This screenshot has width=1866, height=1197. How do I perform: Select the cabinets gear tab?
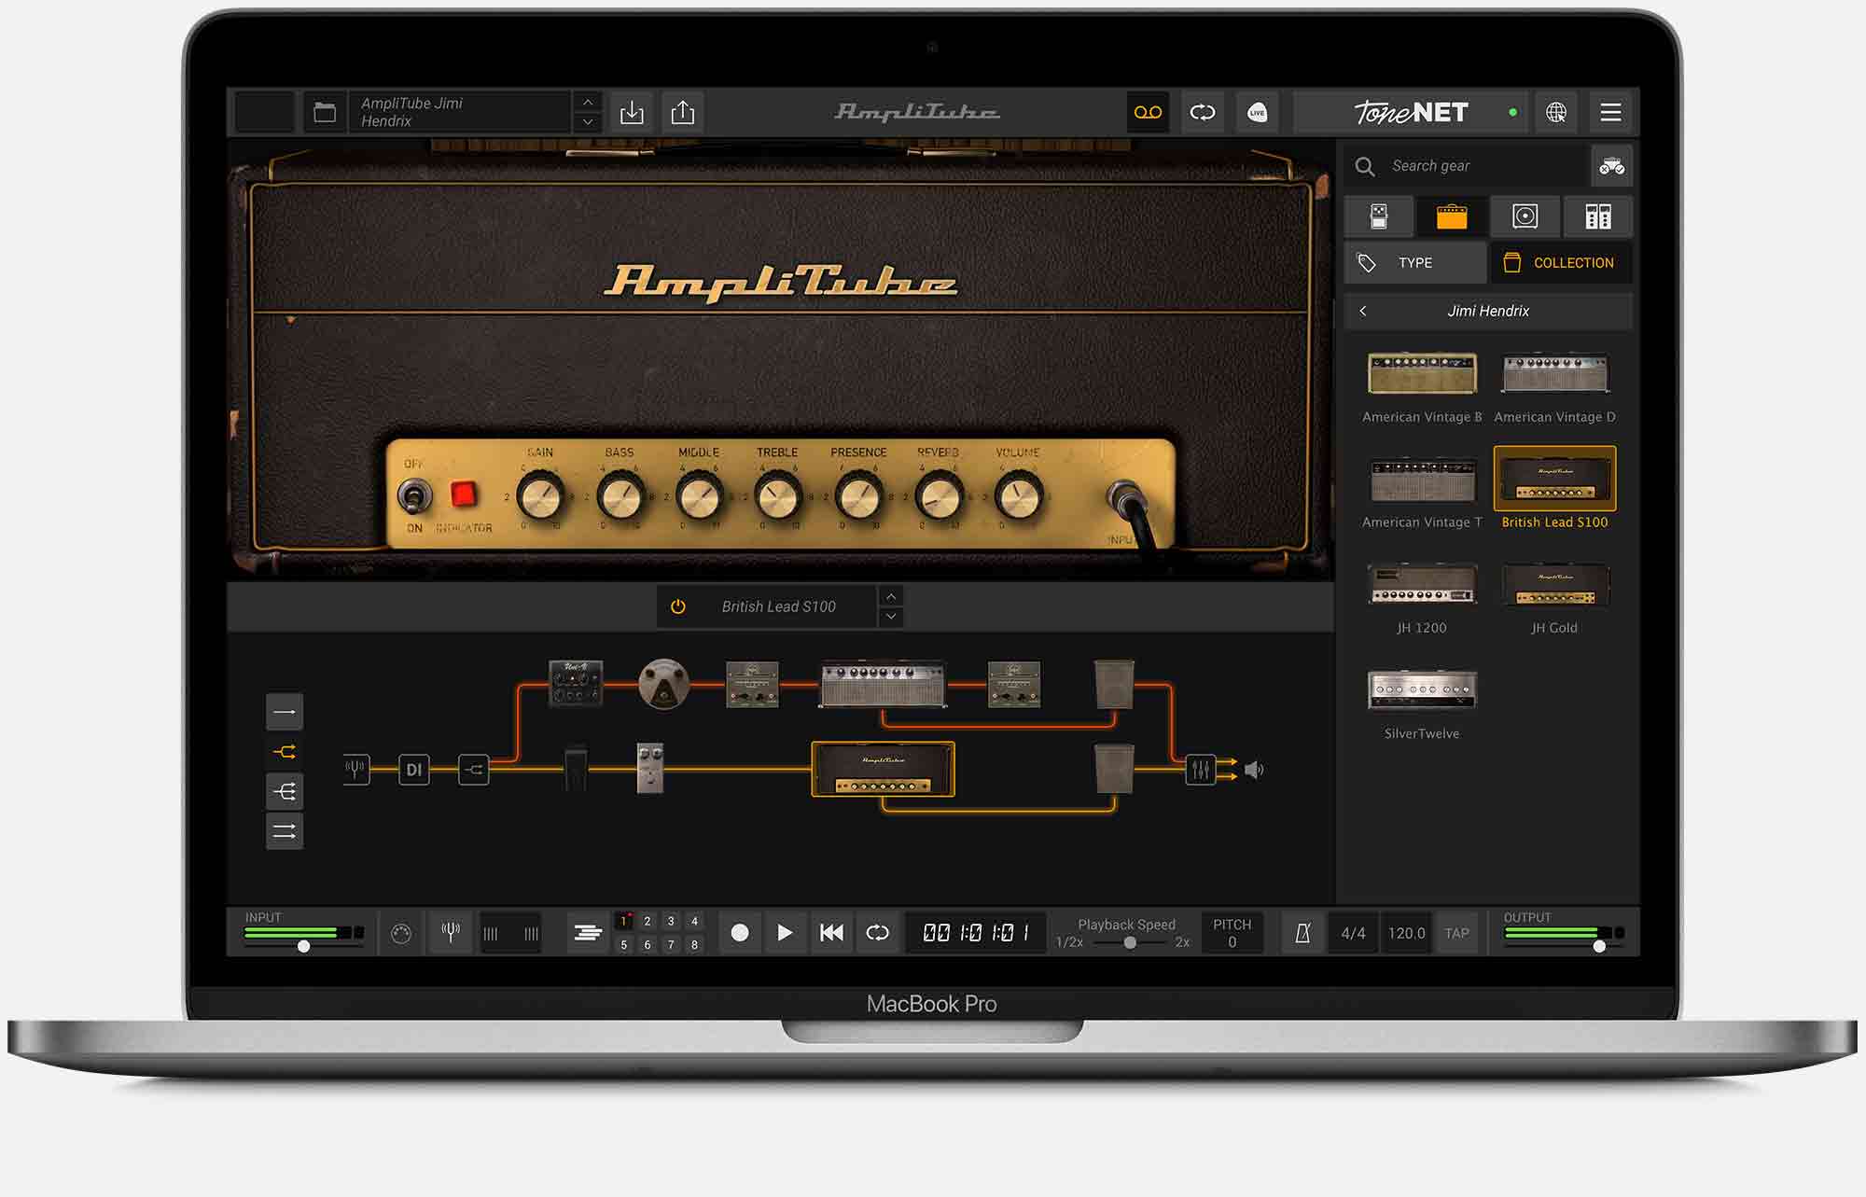[x=1525, y=216]
